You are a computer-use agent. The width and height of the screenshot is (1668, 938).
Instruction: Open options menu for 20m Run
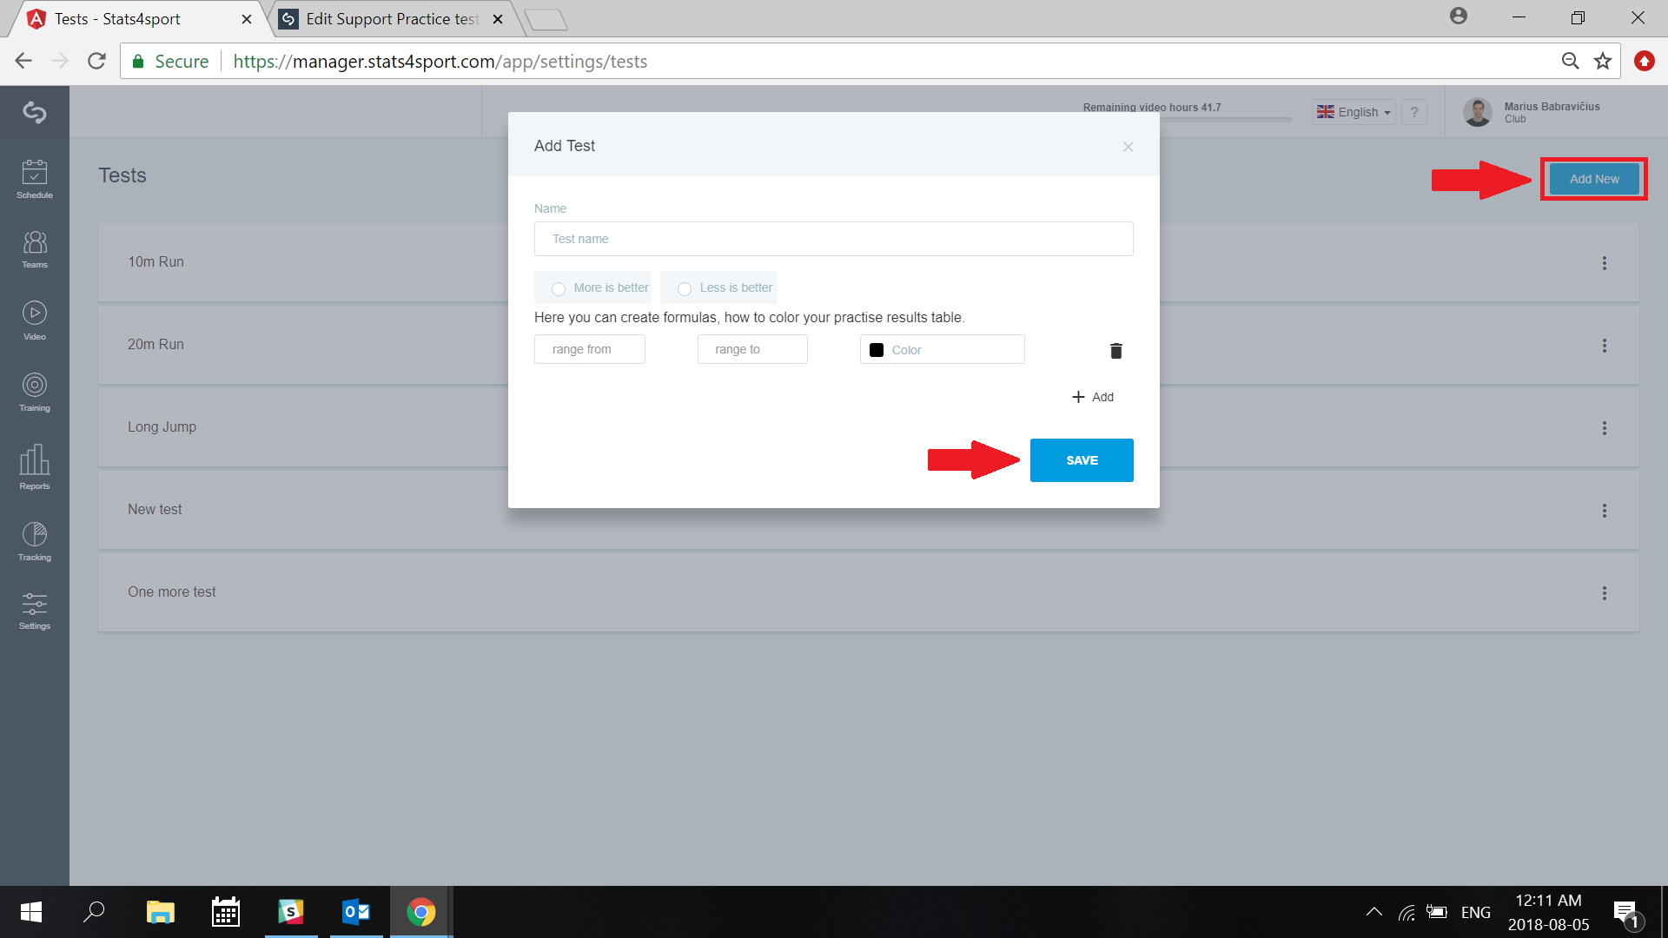coord(1605,346)
